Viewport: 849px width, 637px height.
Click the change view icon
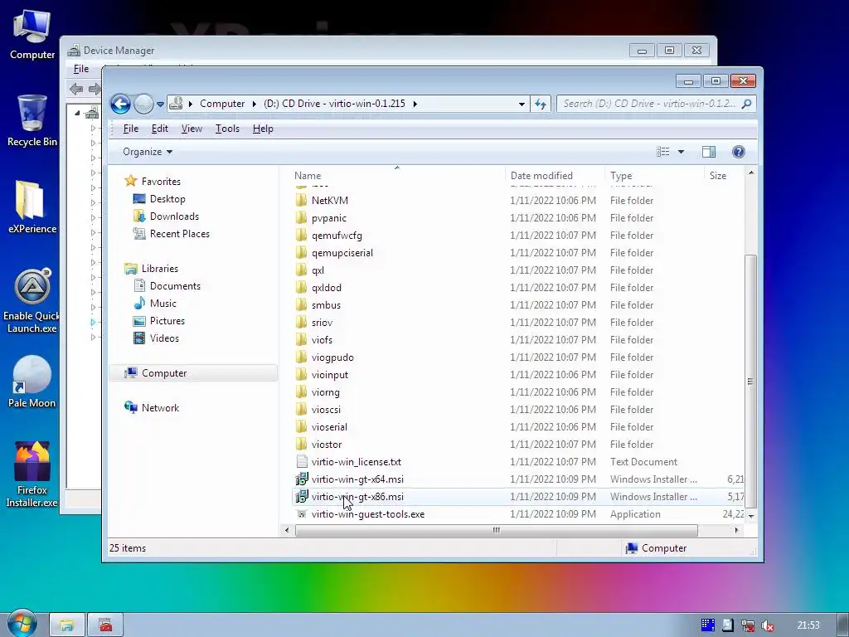(x=663, y=152)
